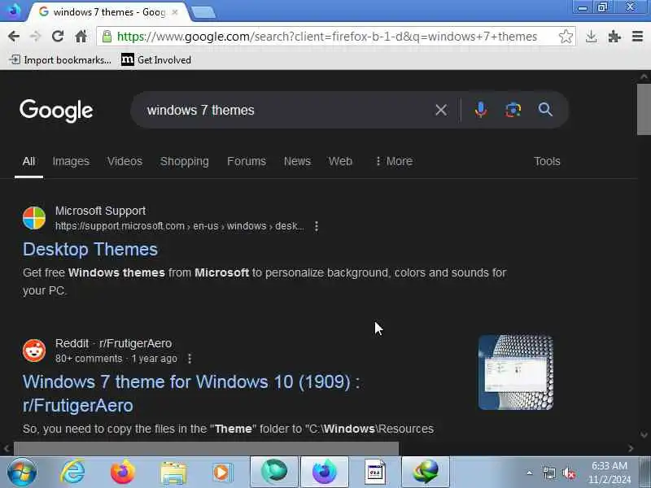The width and height of the screenshot is (651, 488).
Task: Open the Windows Start menu orb
Action: point(22,473)
